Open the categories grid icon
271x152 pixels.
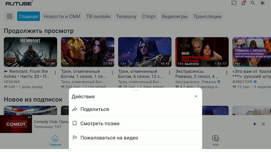9,16
